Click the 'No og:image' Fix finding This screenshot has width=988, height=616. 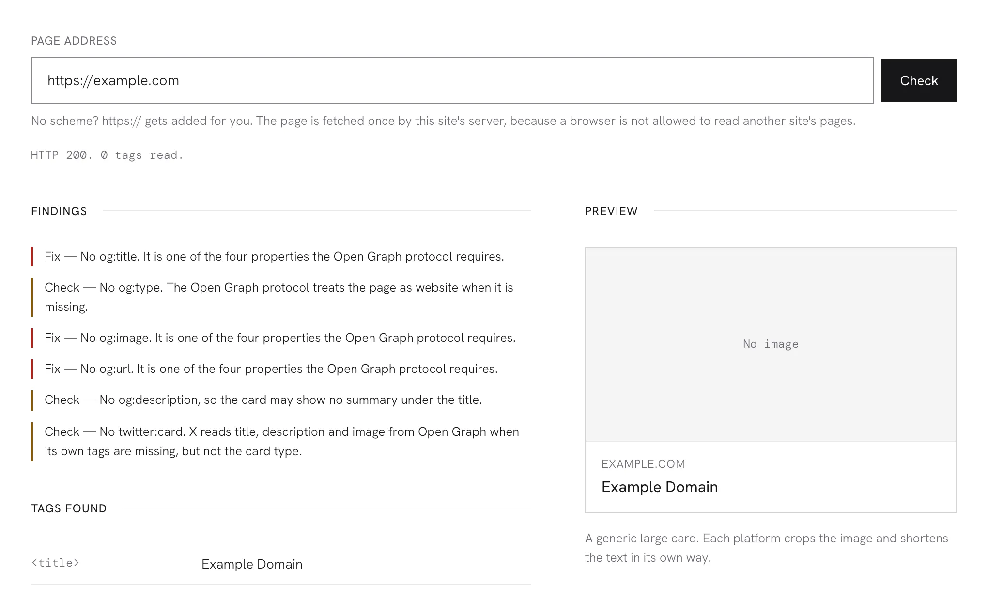[281, 338]
